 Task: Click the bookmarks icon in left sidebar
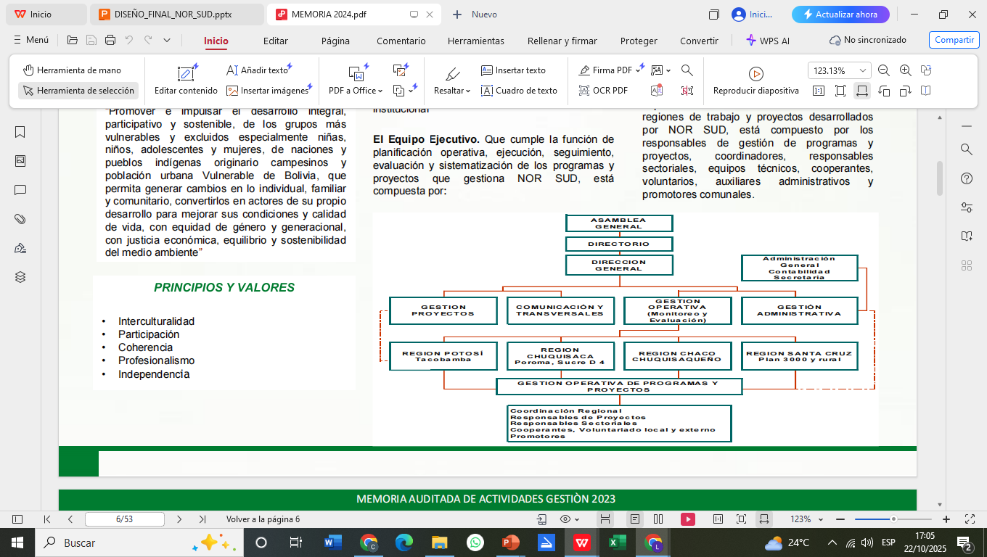click(20, 132)
